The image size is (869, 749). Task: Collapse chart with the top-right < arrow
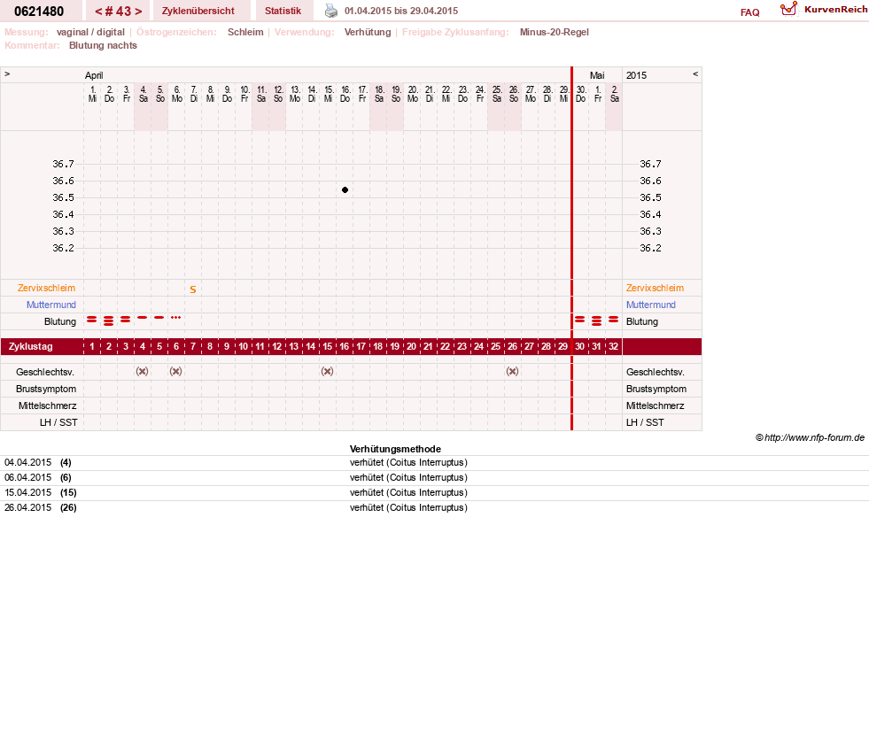(x=695, y=73)
